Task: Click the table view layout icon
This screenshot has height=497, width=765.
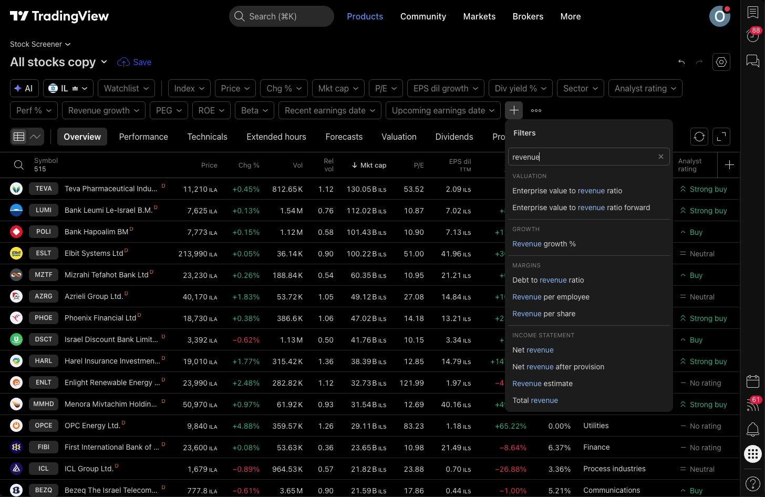Action: point(19,137)
